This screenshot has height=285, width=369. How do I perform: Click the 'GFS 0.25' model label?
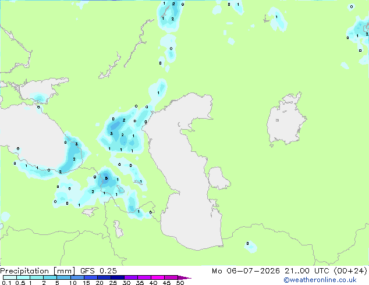(x=98, y=271)
